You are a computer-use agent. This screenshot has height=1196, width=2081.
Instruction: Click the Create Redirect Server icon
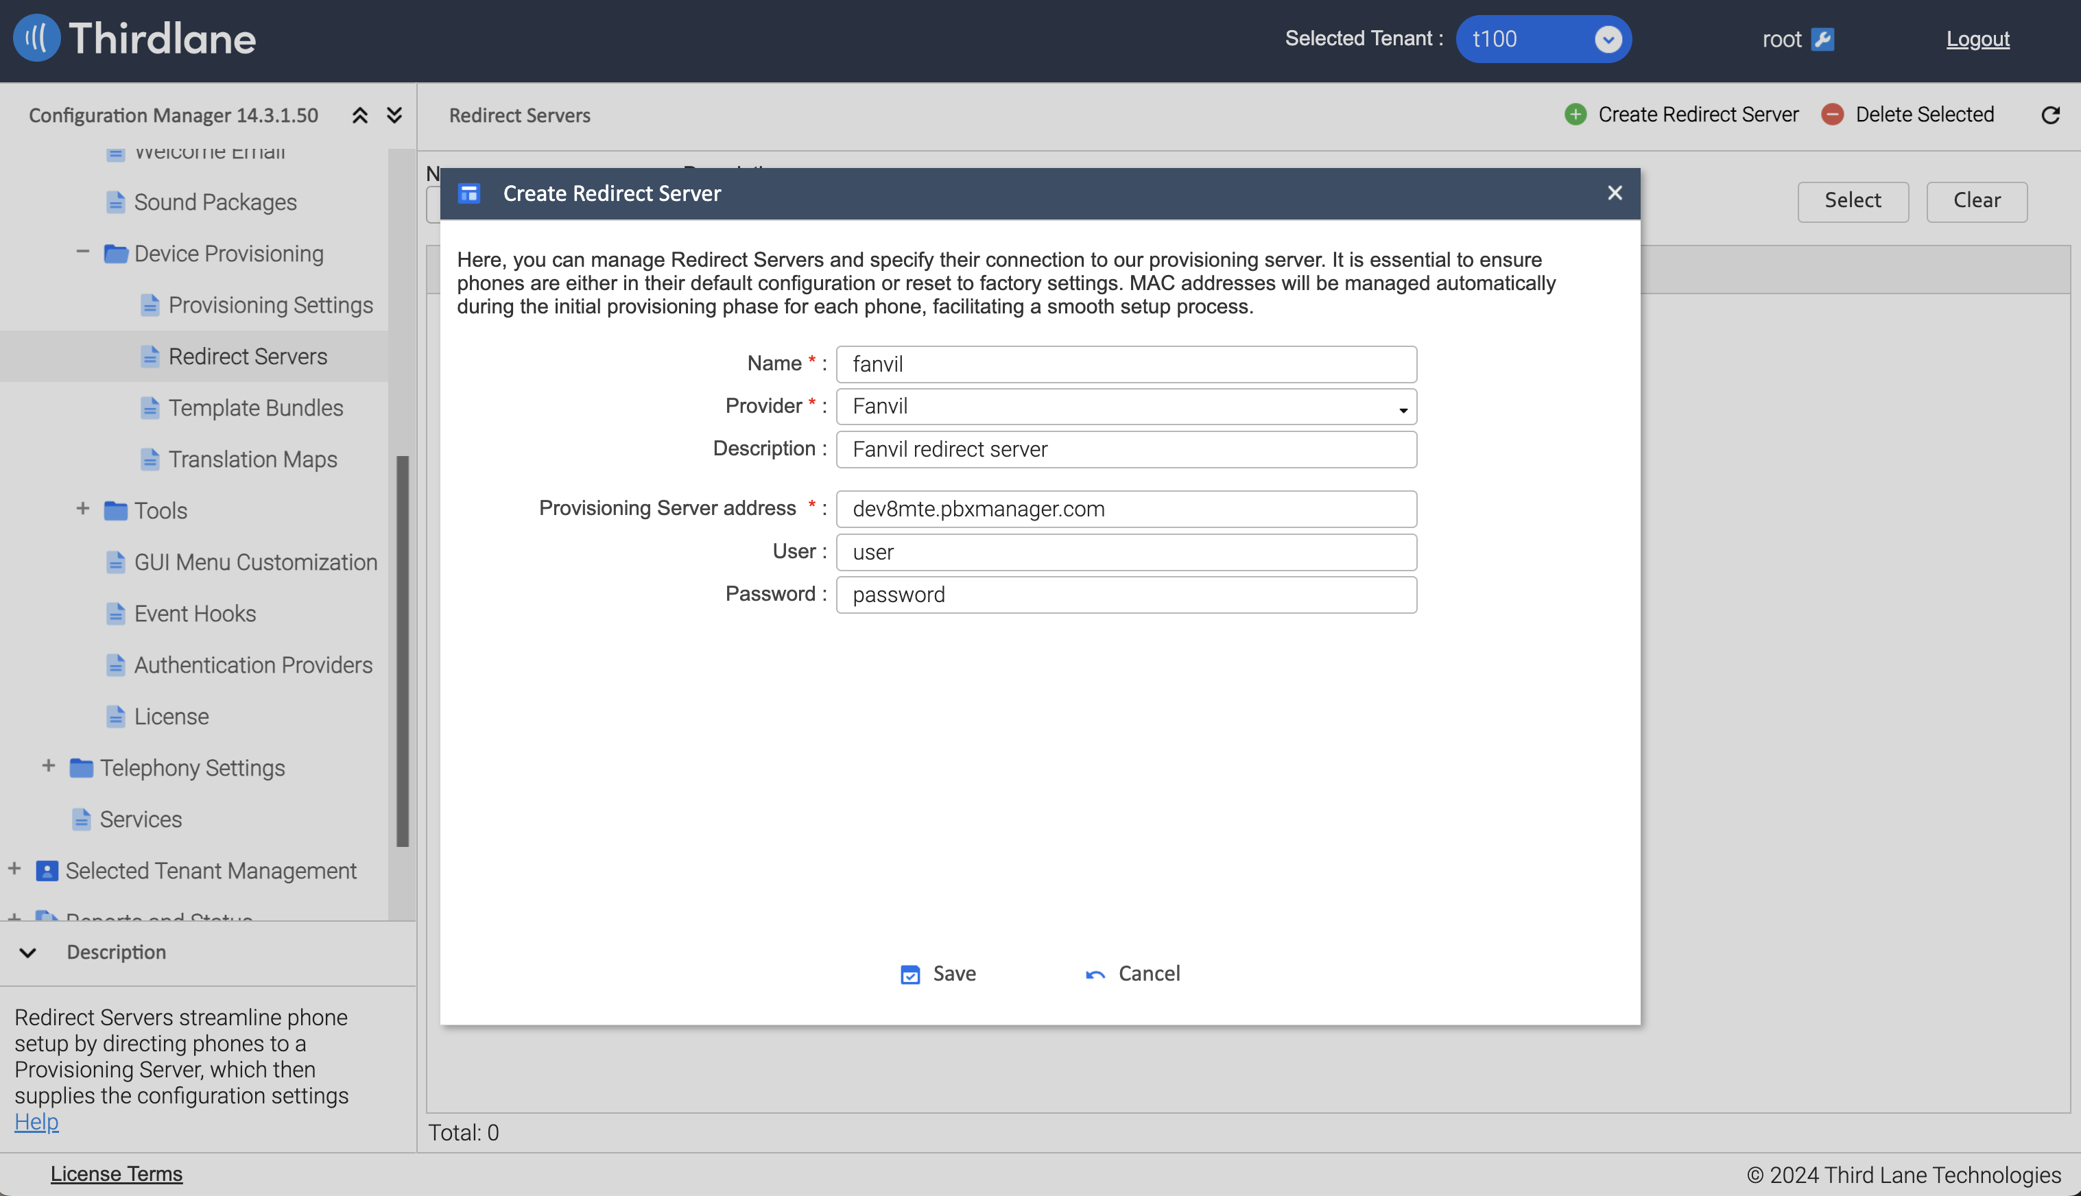pos(1575,113)
